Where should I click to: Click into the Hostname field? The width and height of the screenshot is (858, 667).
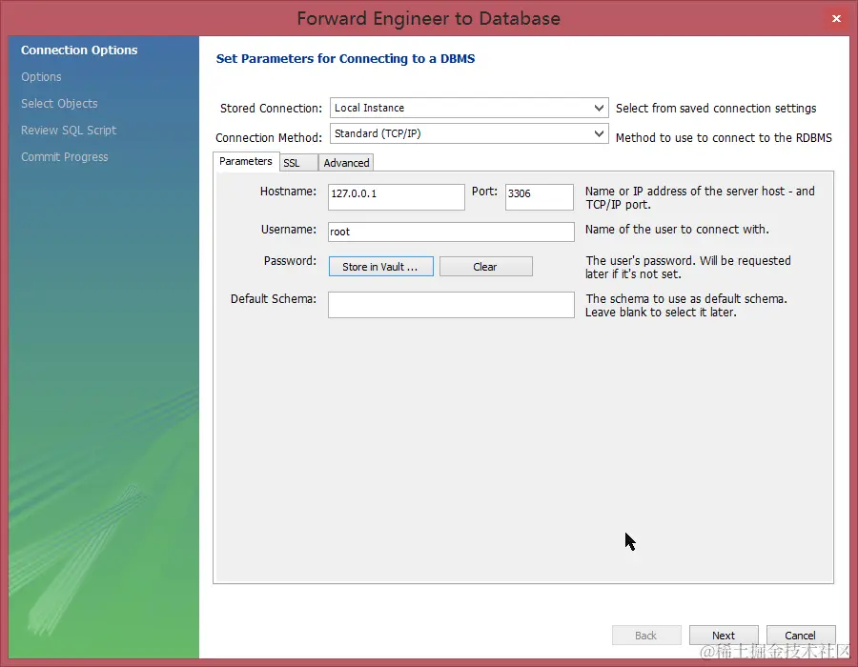click(x=397, y=197)
